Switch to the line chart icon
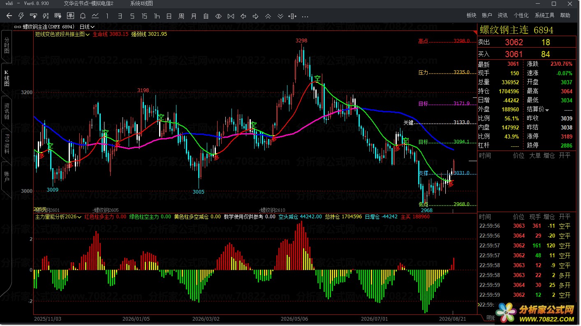The image size is (581, 326). 95,16
